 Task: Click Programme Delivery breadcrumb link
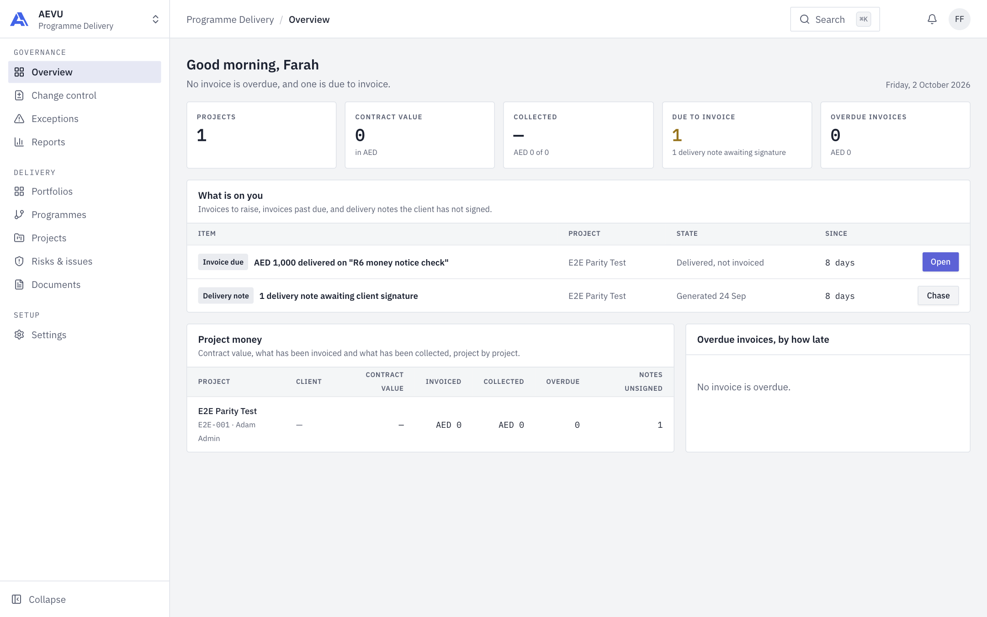click(x=230, y=20)
